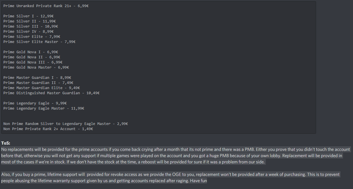Click Non Prime Random Silver line
353x189 pixels.
tap(66, 124)
